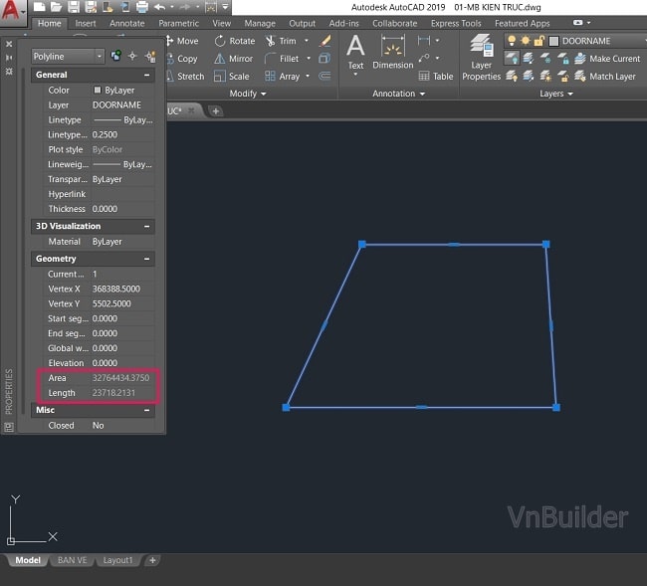Toggle PICKADD value in Properties palette
Screen dimensions: 647x586
click(116, 57)
